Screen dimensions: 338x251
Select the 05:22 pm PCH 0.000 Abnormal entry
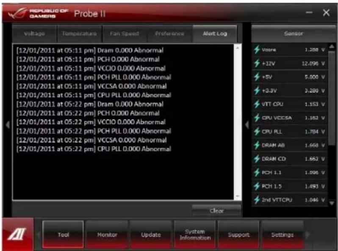click(88, 113)
